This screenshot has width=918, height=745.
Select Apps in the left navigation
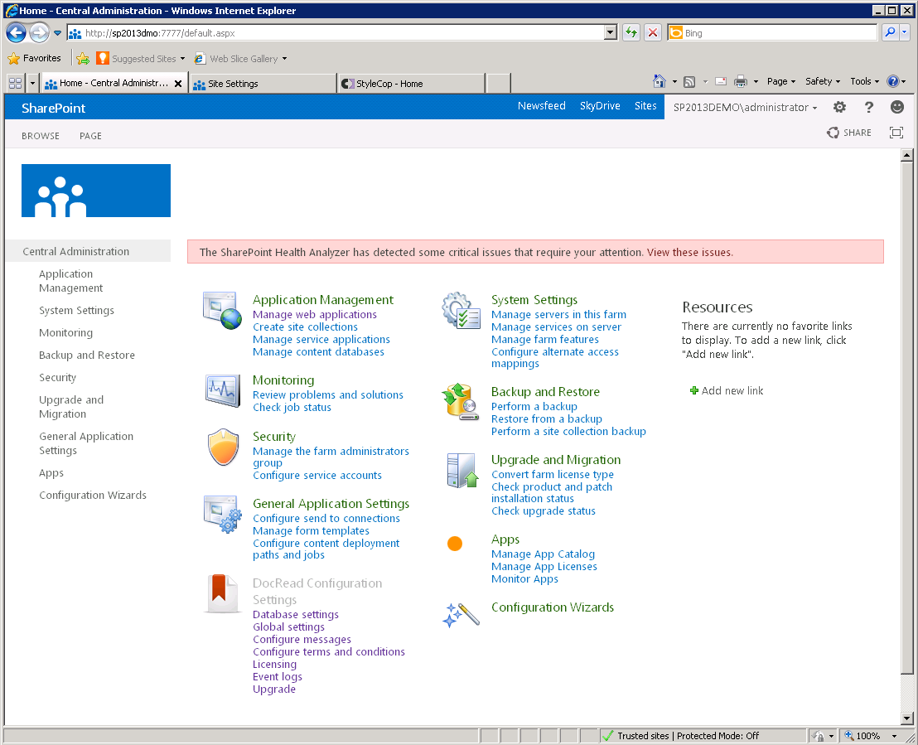point(51,473)
